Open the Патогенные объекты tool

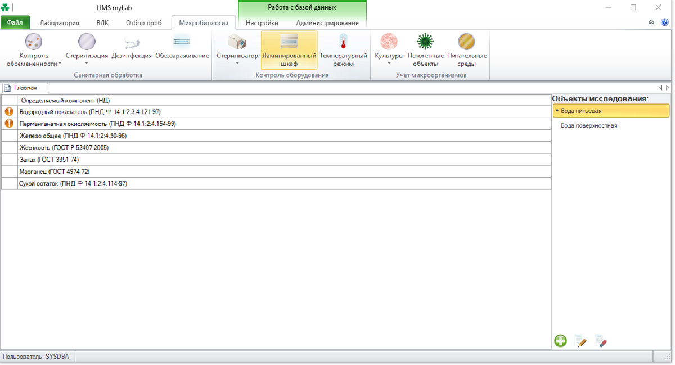(425, 49)
